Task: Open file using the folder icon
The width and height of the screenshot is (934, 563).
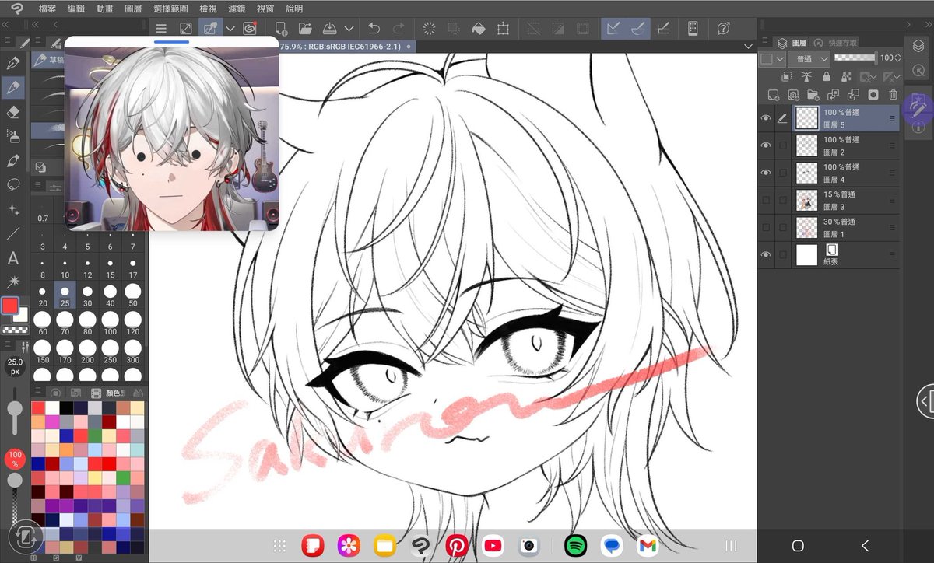Action: pyautogui.click(x=305, y=29)
